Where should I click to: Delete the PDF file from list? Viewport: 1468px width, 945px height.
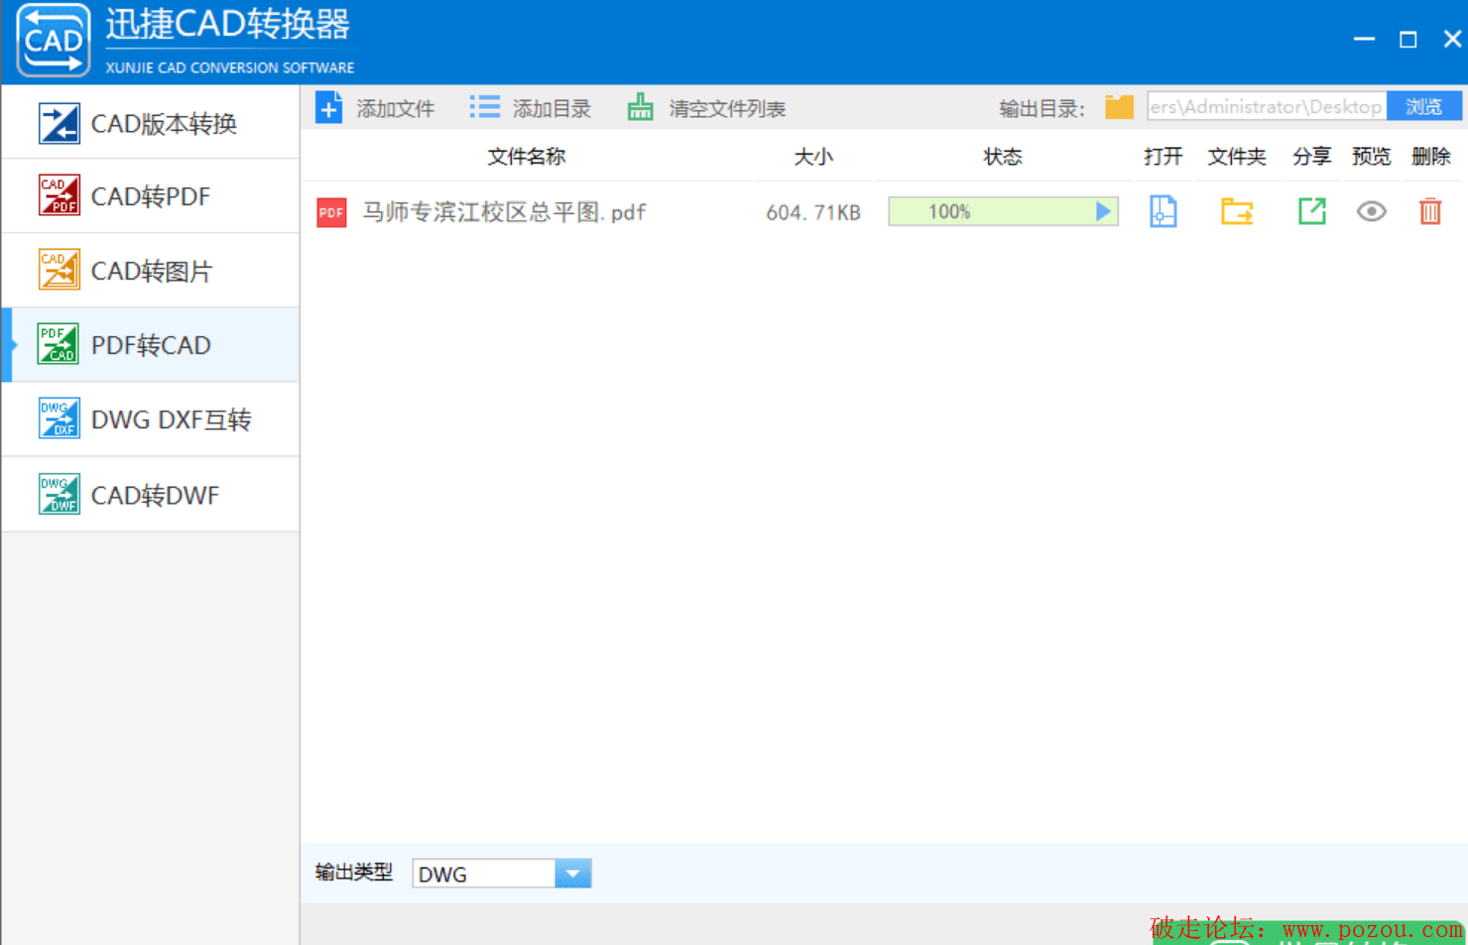click(x=1429, y=211)
